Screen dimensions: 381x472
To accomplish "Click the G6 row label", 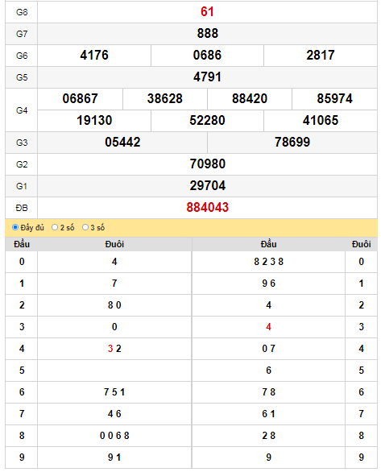I will click(x=22, y=56).
